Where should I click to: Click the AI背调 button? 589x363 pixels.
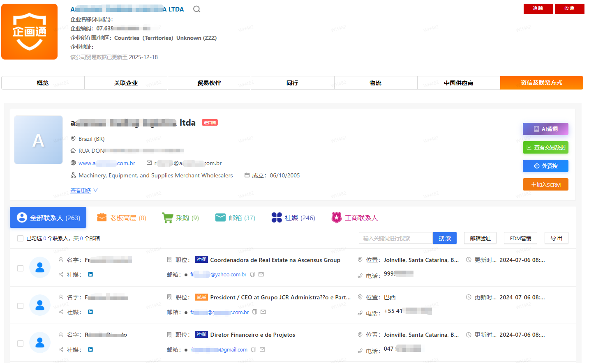coord(545,129)
